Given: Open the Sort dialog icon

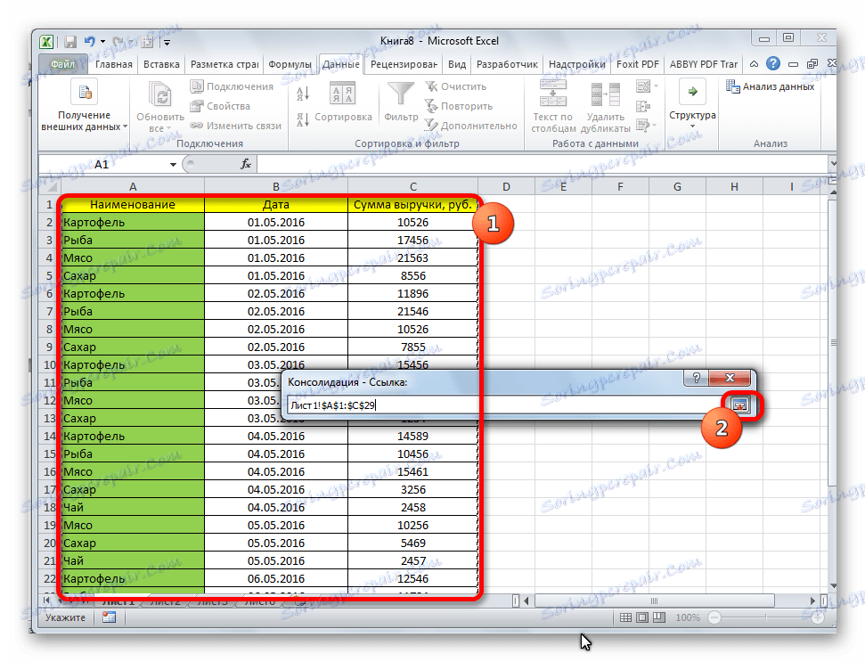Looking at the screenshot, I should pos(342,93).
